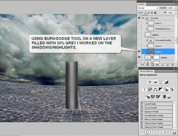Add a Hue/Saturation adjustment
This screenshot has height=136, width=178.
click(x=150, y=89)
